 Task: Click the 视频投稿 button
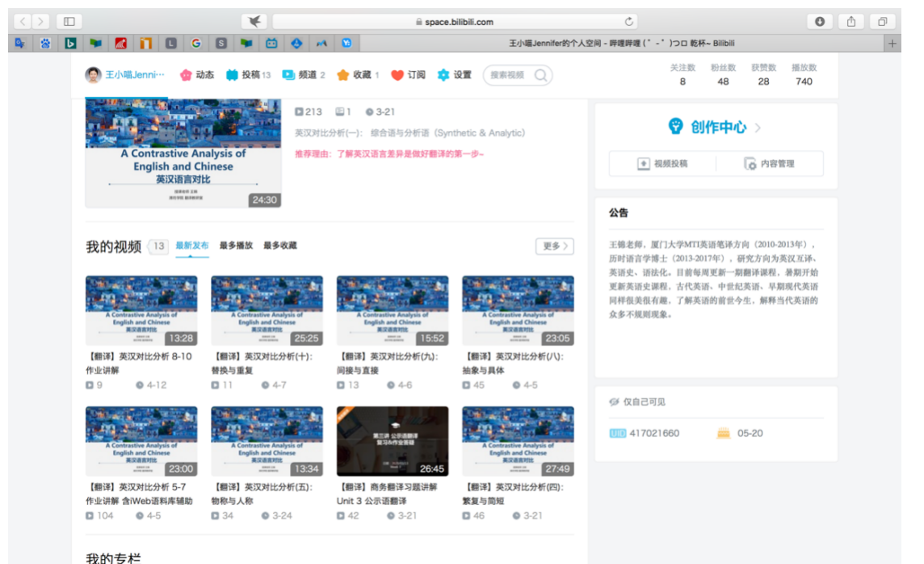point(663,163)
